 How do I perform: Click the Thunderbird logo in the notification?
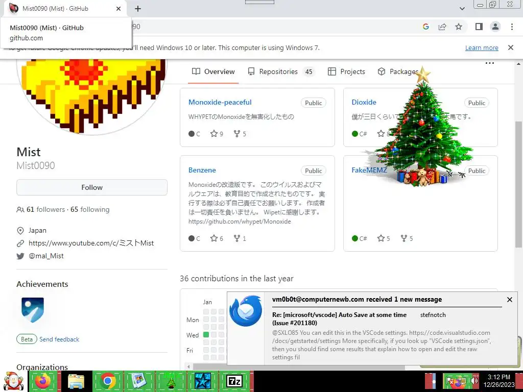click(x=246, y=311)
